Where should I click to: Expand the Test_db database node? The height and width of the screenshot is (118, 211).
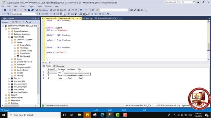[9, 78]
